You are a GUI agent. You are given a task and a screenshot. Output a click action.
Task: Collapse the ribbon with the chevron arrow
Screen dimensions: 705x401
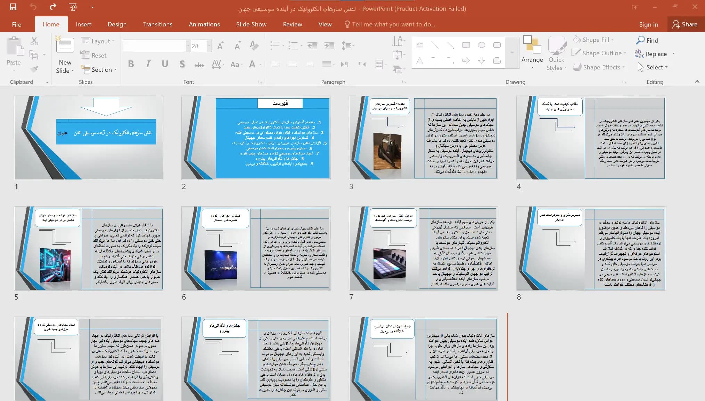click(x=697, y=82)
